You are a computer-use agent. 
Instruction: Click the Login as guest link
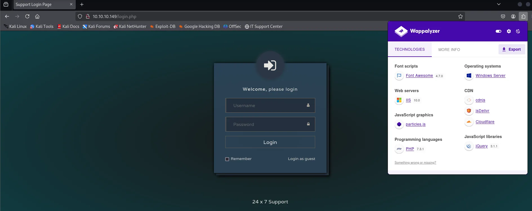coord(301,159)
